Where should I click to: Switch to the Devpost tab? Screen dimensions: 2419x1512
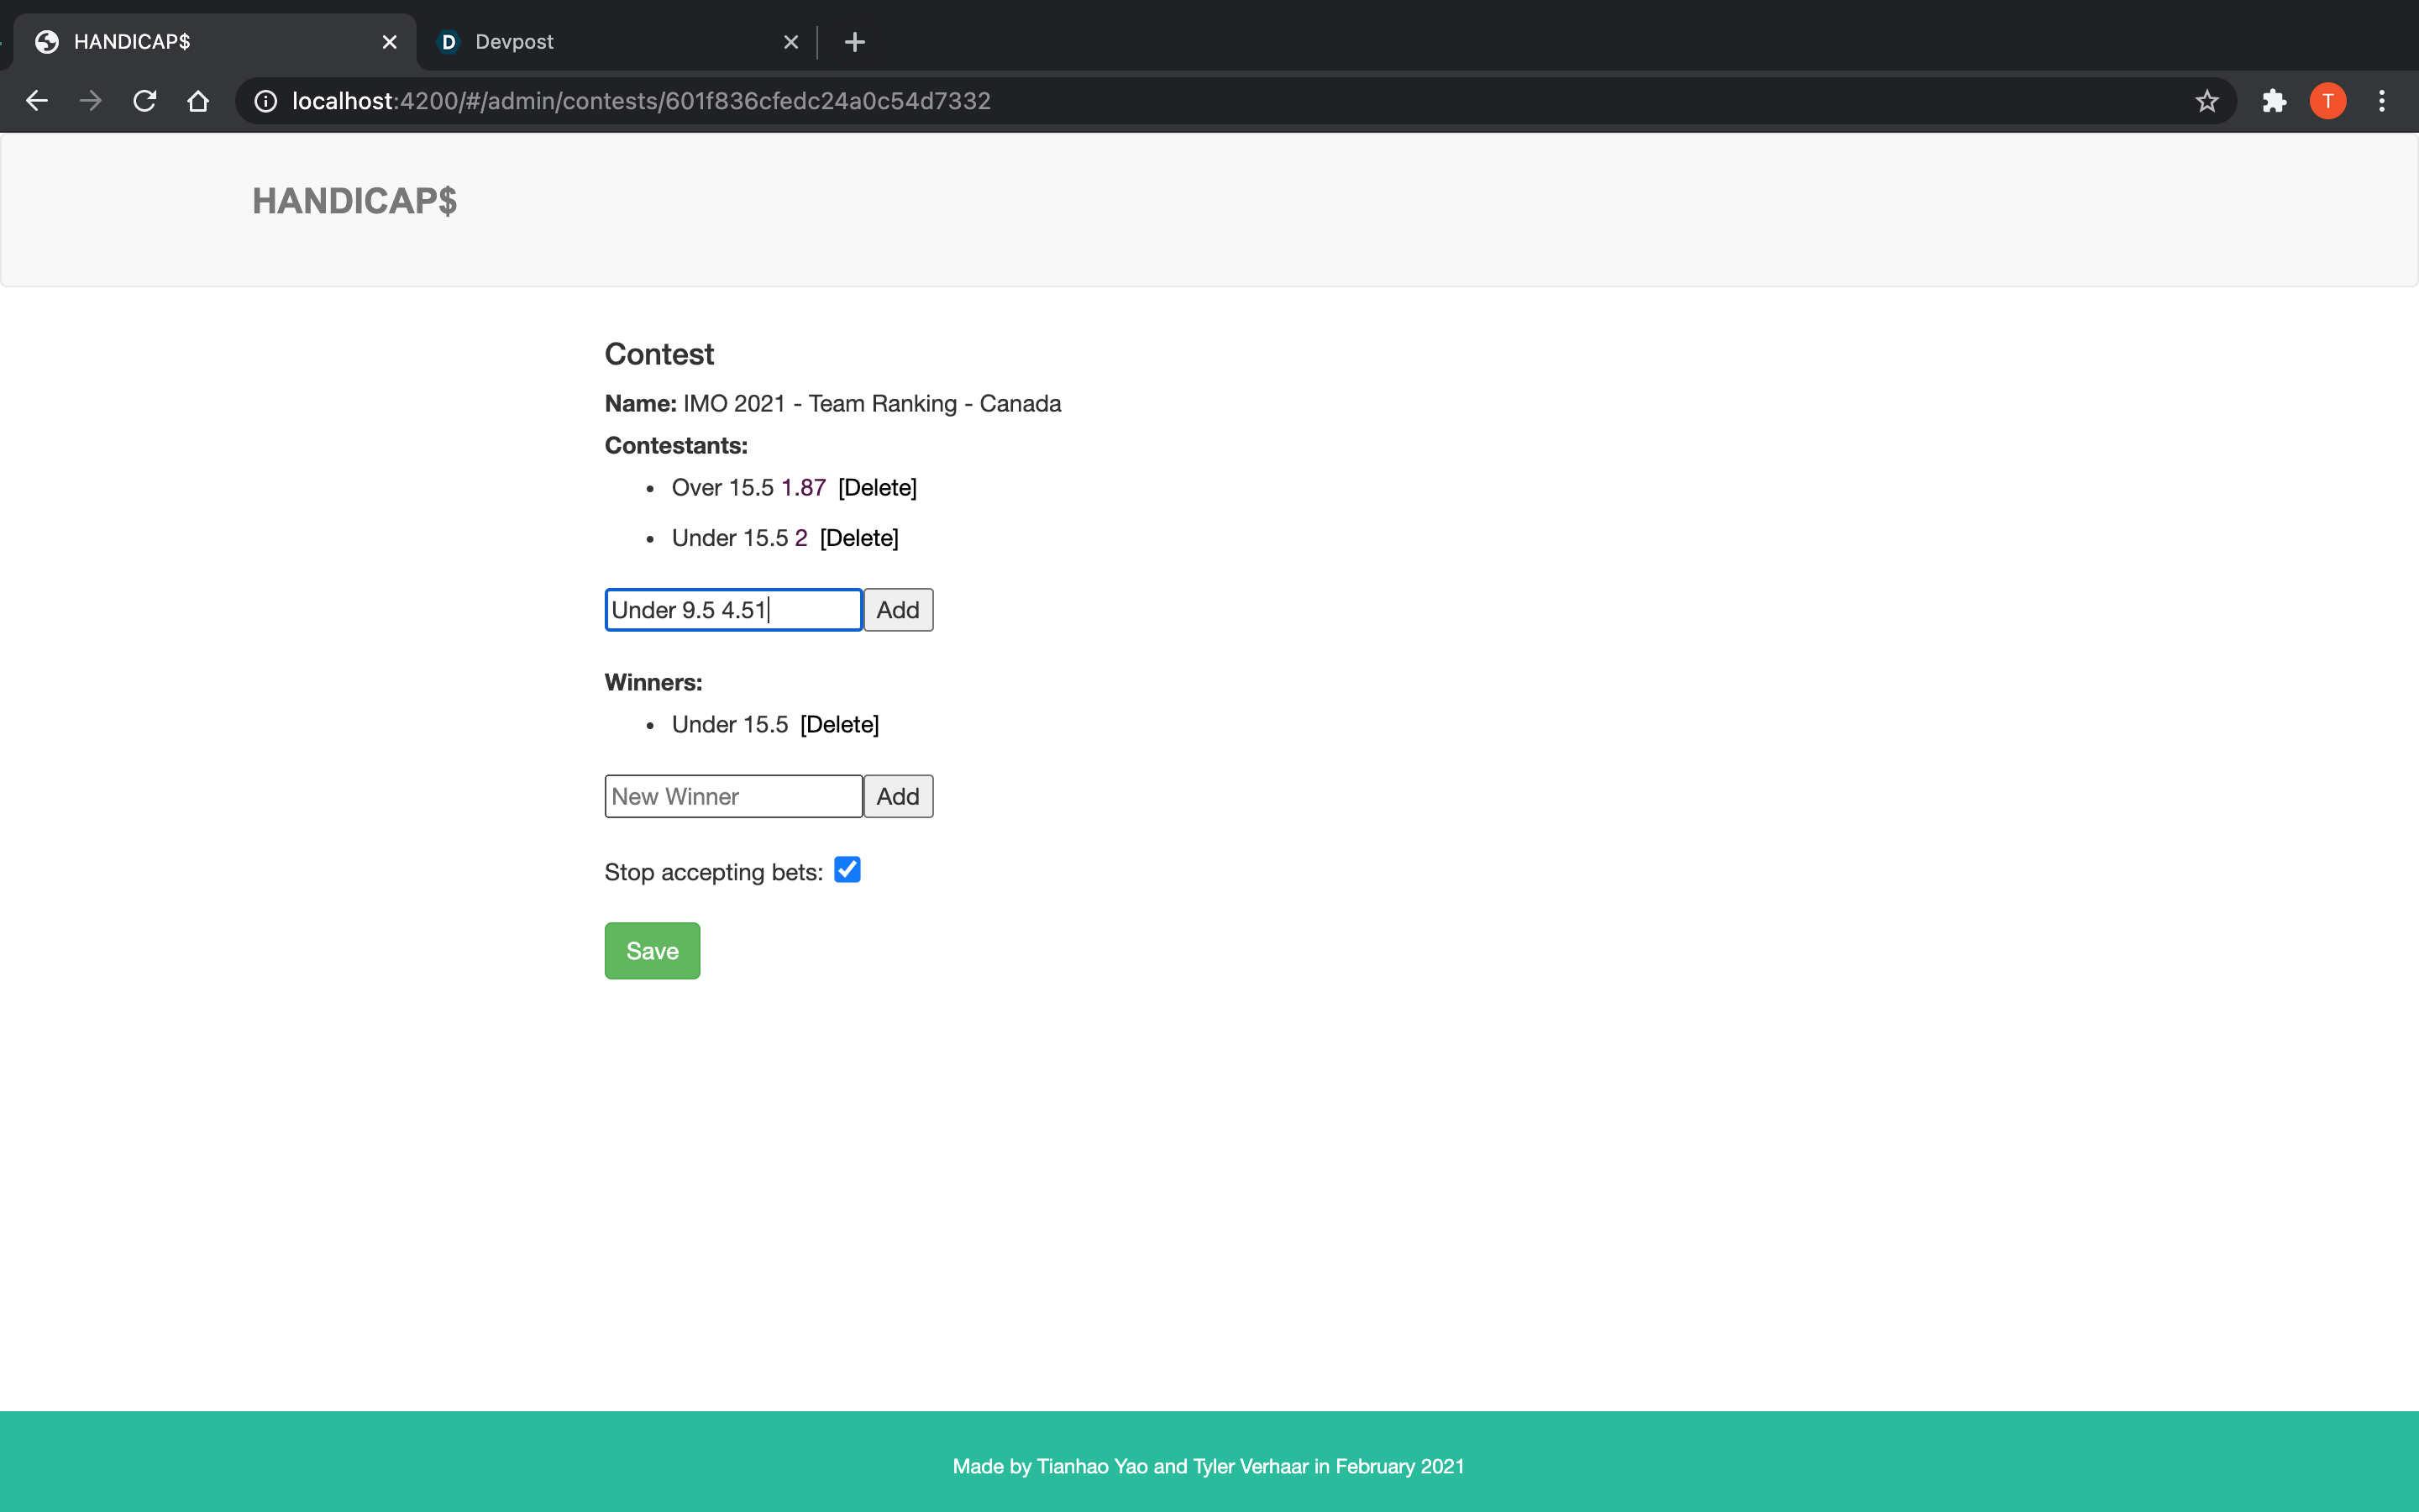(x=600, y=42)
